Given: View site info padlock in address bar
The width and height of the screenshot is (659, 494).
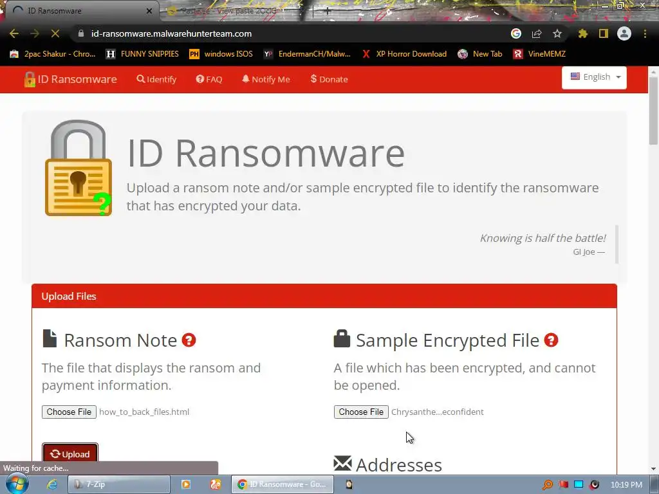Looking at the screenshot, I should coord(81,33).
